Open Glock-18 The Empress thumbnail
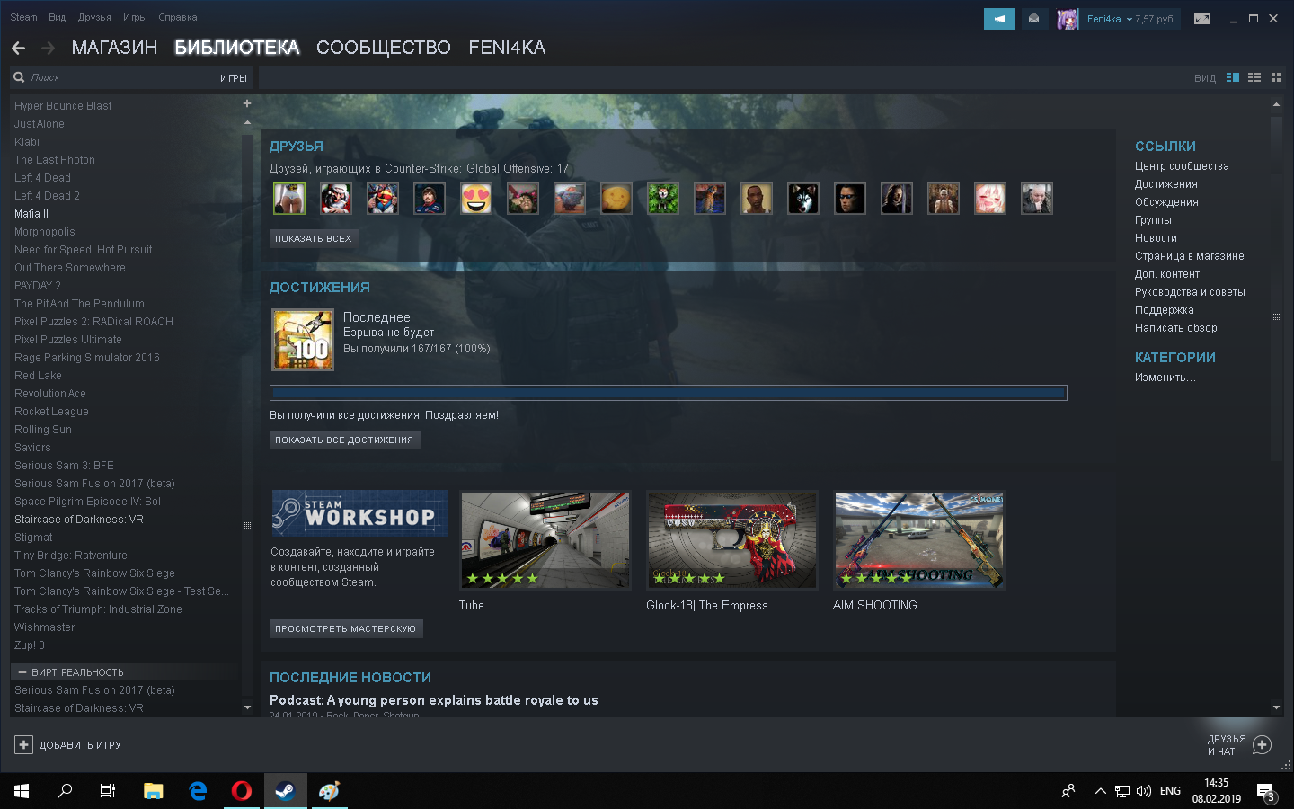 point(732,539)
